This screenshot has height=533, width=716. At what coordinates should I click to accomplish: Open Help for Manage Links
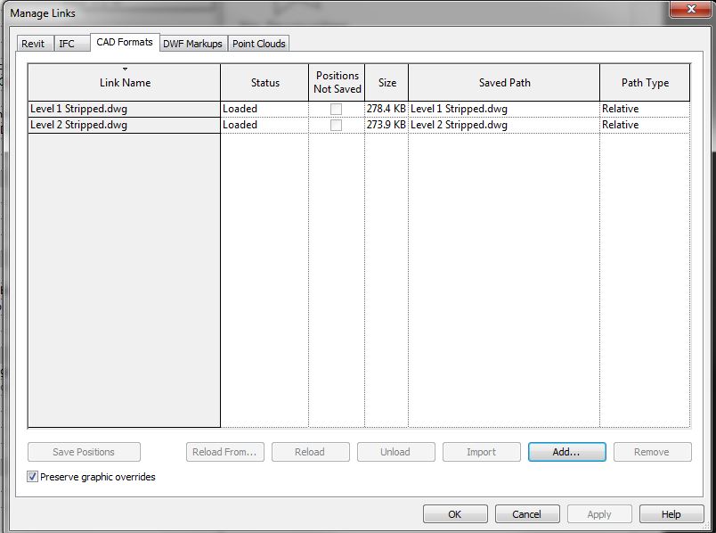click(671, 513)
